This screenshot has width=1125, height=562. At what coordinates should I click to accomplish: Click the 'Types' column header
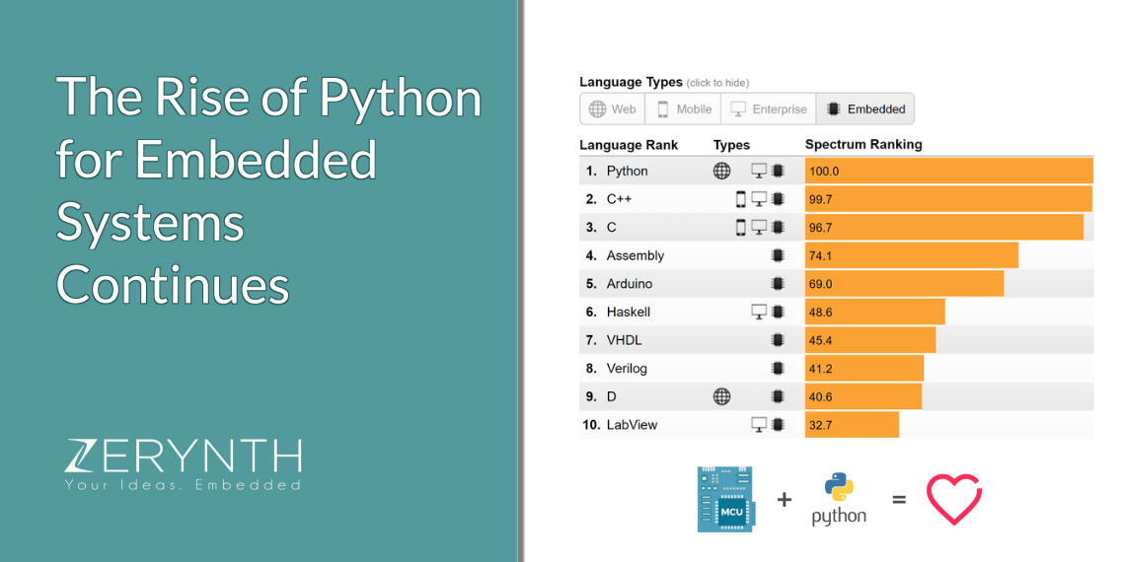(x=732, y=146)
